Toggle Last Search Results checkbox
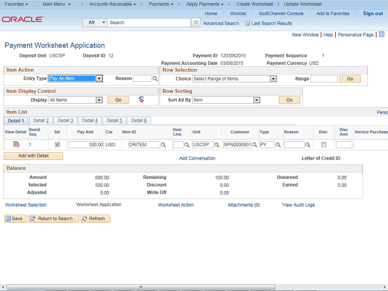 click(x=248, y=24)
